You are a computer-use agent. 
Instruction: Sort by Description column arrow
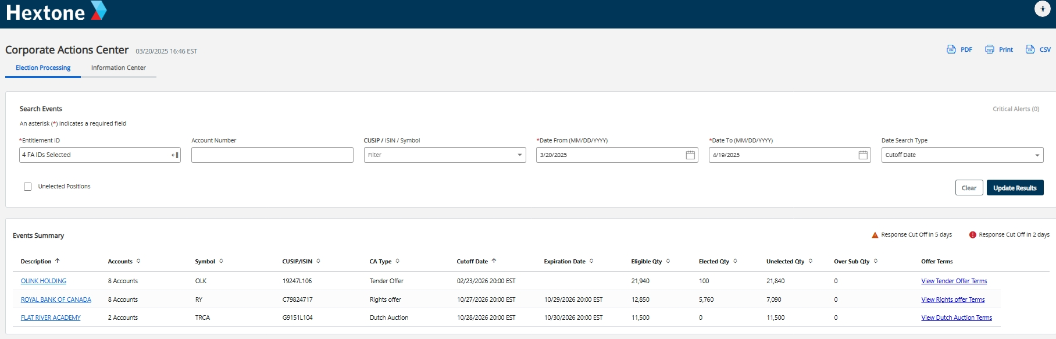57,261
